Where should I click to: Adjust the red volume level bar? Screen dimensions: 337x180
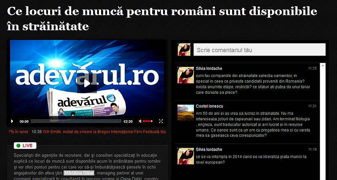click(148, 121)
